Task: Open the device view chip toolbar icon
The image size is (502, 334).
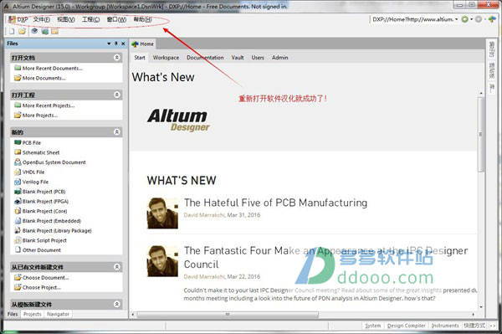Action: (x=34, y=31)
